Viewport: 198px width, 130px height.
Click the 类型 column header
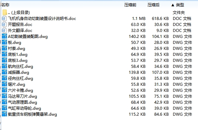tap(180, 5)
